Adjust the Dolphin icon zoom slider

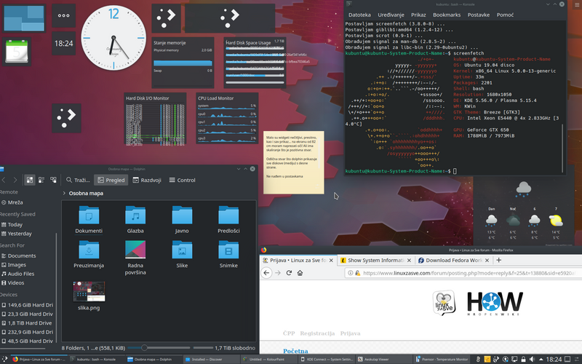tap(144, 348)
